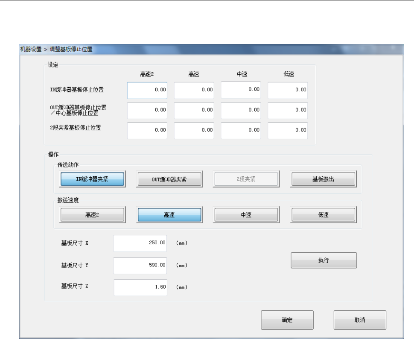Click the 2段夹紧基板停止位置 row label

tap(76, 128)
